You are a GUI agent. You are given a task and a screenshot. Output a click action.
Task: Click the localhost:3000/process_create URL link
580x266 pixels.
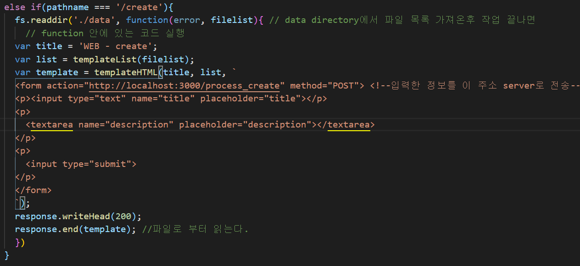pos(184,85)
